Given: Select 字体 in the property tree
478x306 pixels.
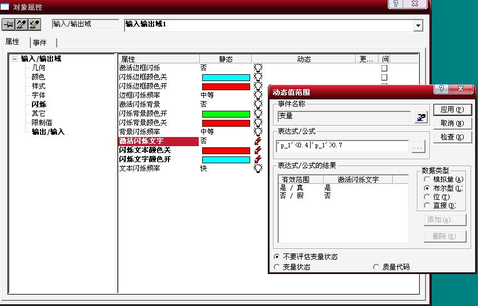Looking at the screenshot, I should coord(38,95).
